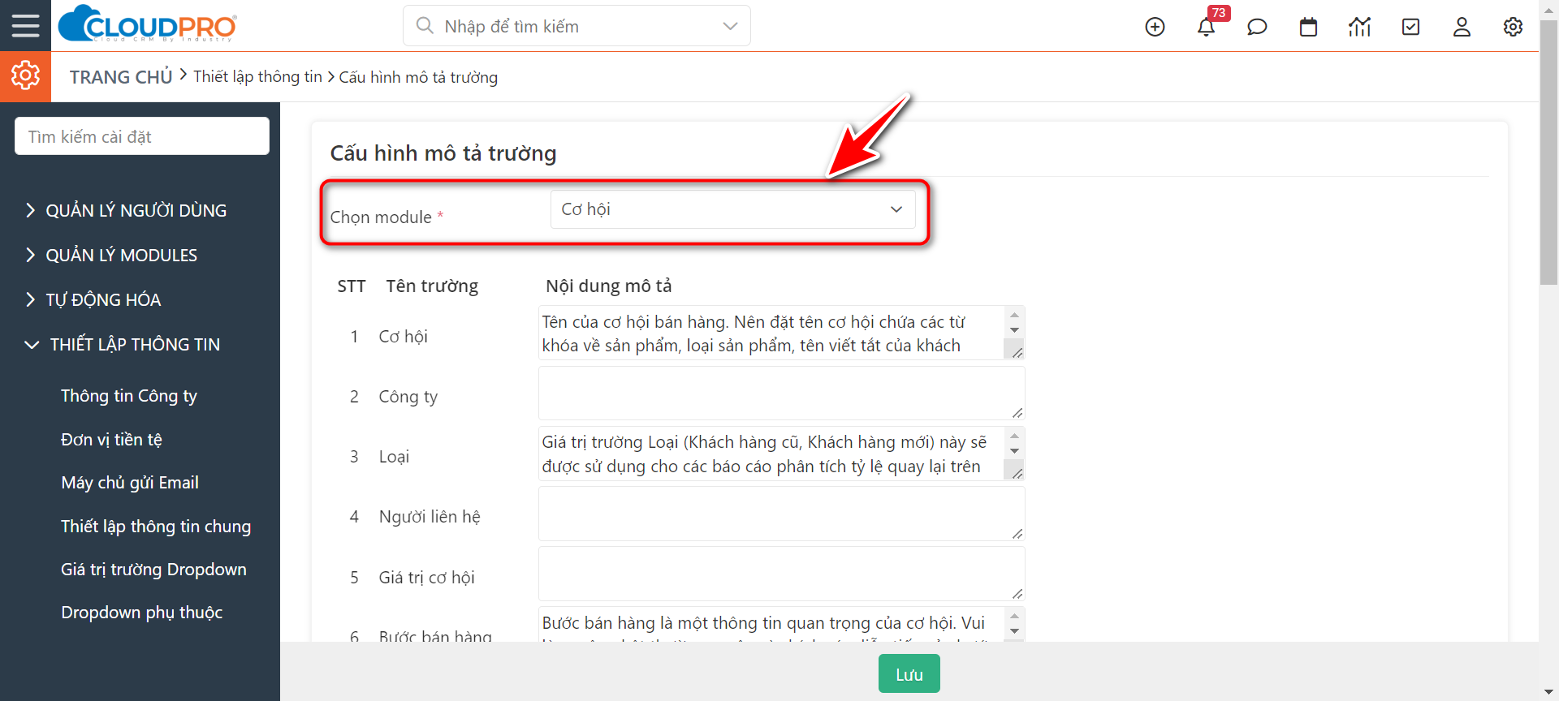Screen dimensions: 1559x701
Task: Click description textarea for 'Công ty' field
Action: click(781, 393)
